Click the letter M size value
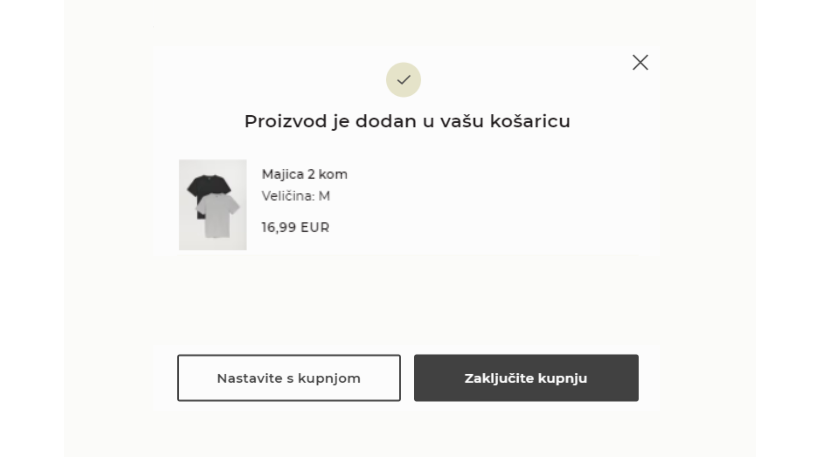Viewport: 814px width, 457px height. [324, 196]
